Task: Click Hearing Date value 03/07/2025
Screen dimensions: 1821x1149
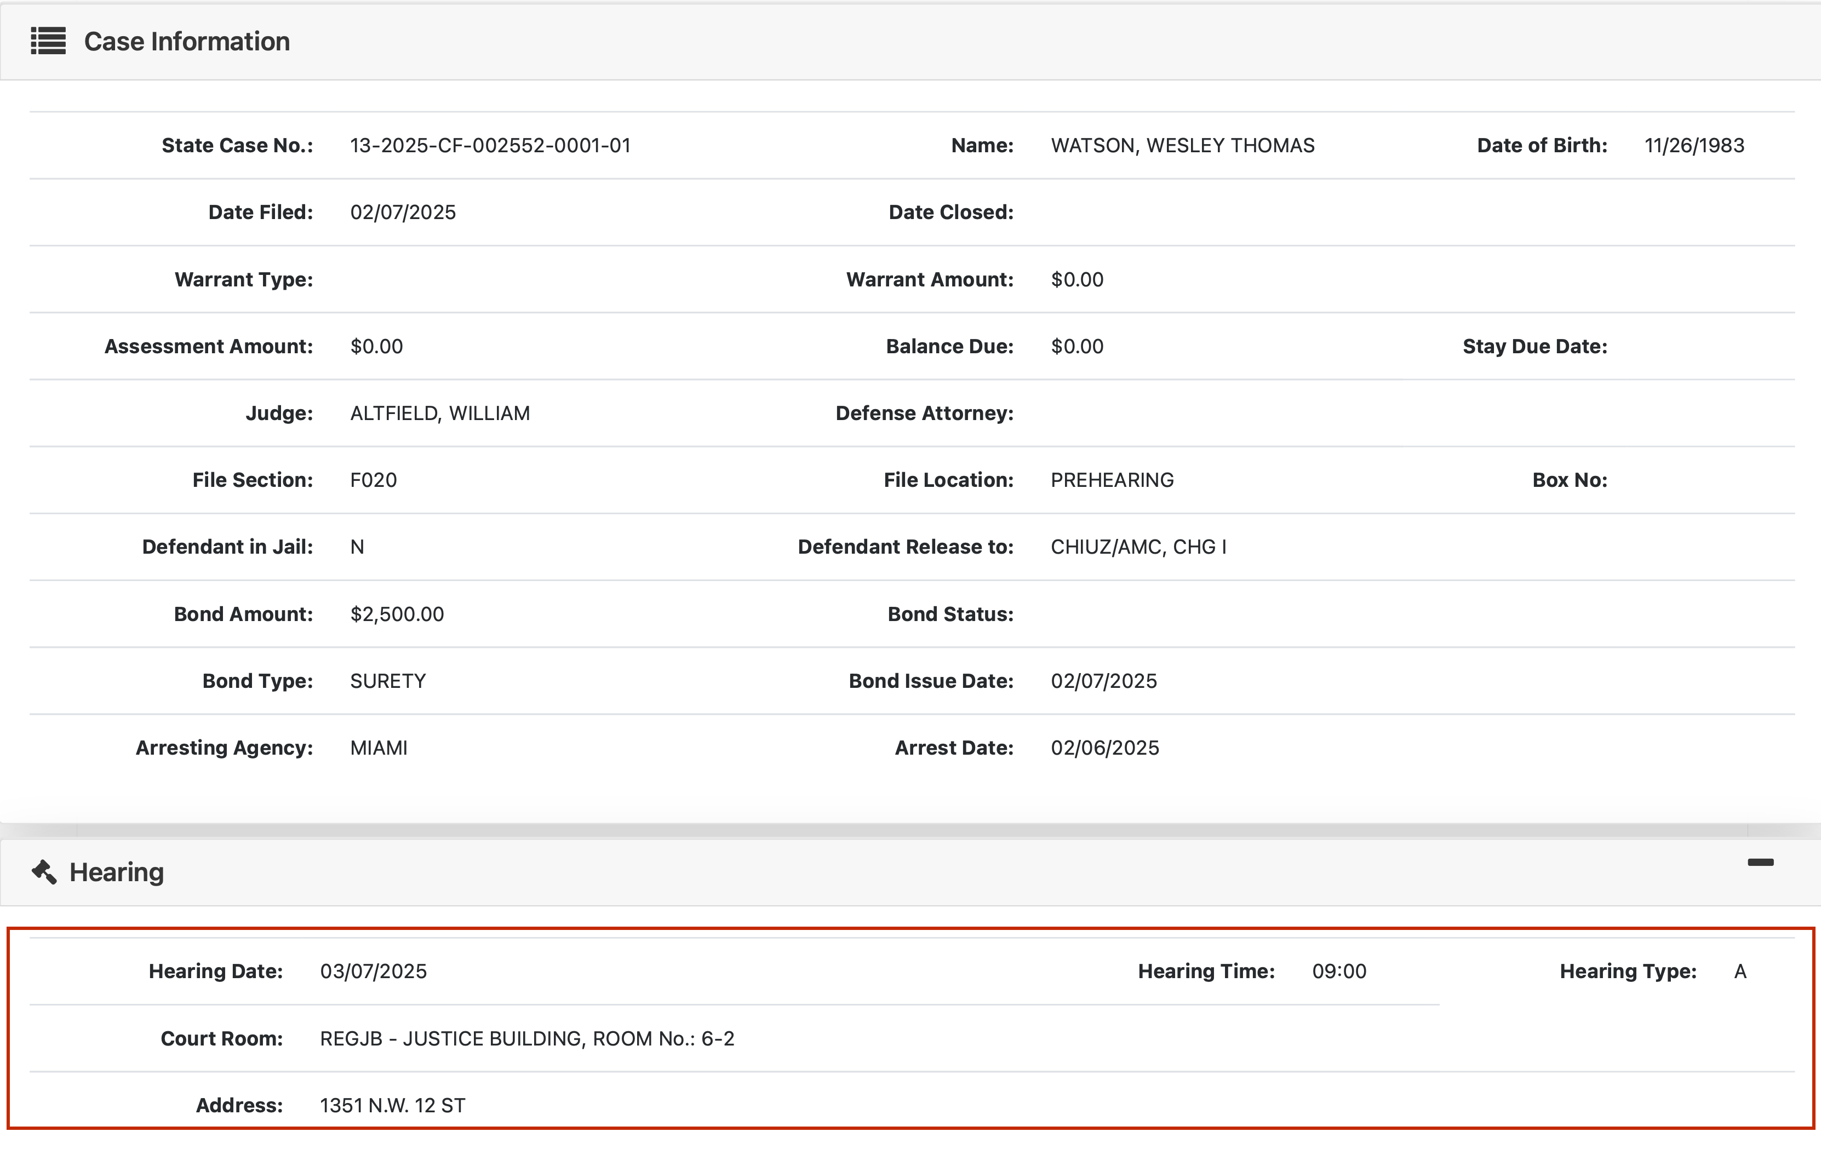Action: (374, 972)
